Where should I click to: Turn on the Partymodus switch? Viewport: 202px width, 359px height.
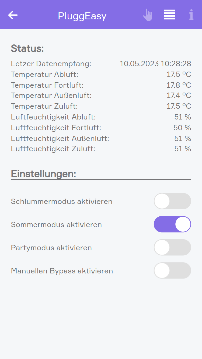pos(172,247)
